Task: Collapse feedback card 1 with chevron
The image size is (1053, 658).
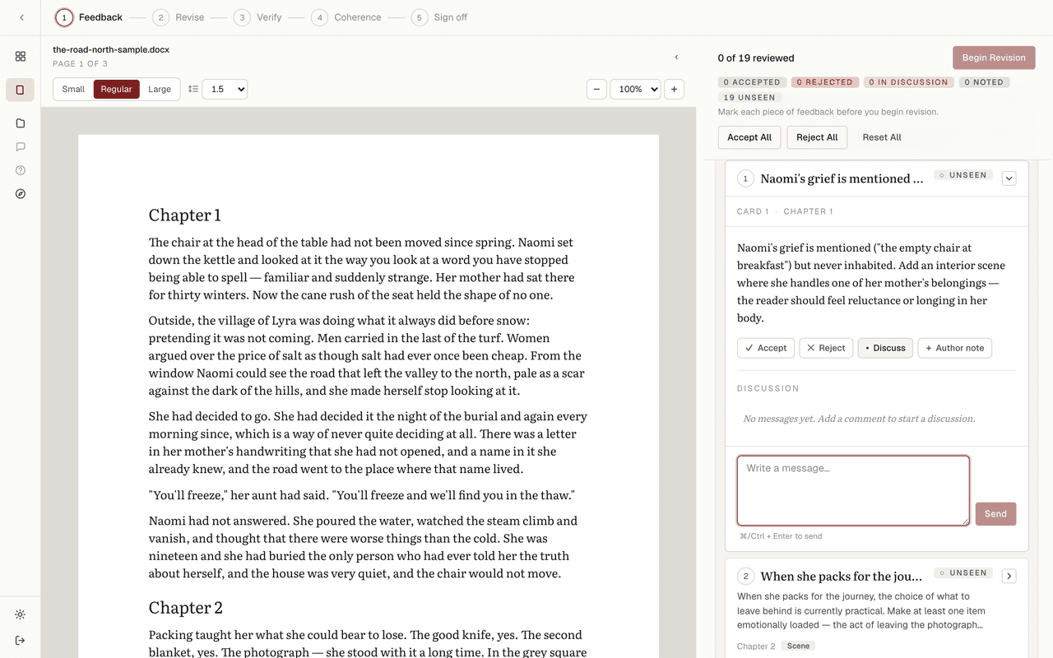Action: (x=1009, y=178)
